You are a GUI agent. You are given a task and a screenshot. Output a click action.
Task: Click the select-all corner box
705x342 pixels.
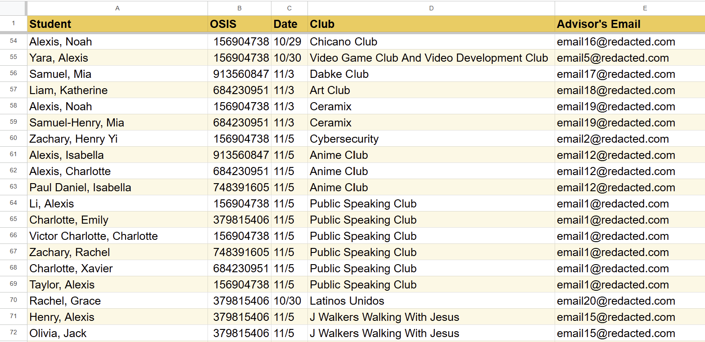[x=13, y=8]
